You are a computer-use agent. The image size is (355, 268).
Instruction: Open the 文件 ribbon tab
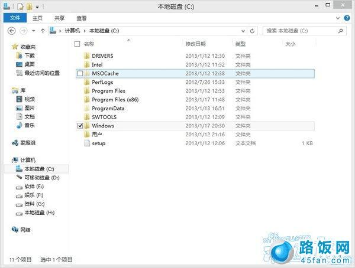tap(15, 18)
